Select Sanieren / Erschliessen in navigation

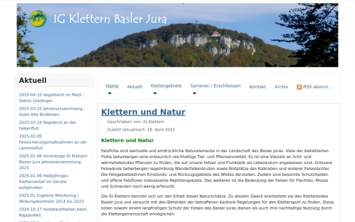pyautogui.click(x=215, y=86)
